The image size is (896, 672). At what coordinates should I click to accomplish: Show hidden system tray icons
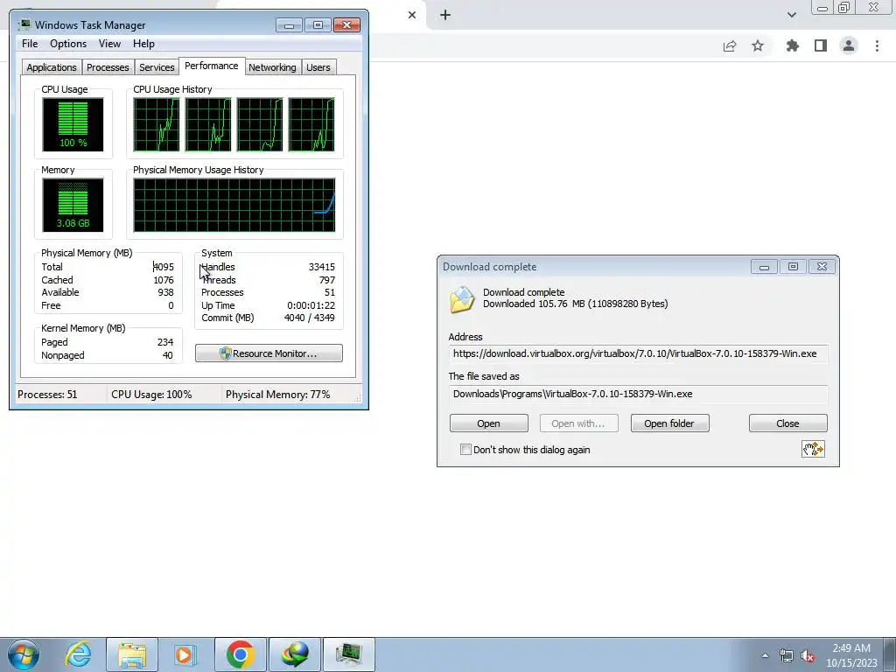[765, 655]
